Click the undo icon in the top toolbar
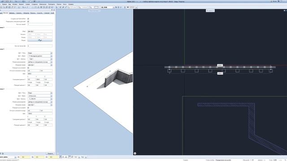This screenshot has height=161, width=287. [x=23, y=7]
